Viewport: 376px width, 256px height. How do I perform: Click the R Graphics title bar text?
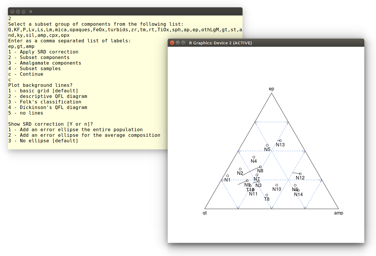220,43
